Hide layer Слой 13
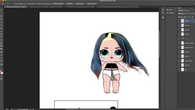Screen dimensions: 195x110 pos(179,52)
